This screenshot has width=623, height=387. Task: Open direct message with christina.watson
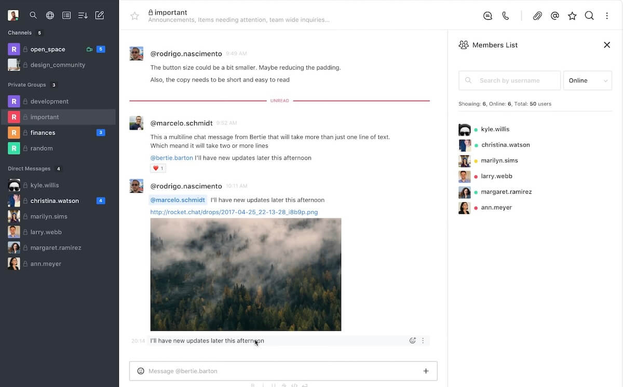(x=55, y=201)
